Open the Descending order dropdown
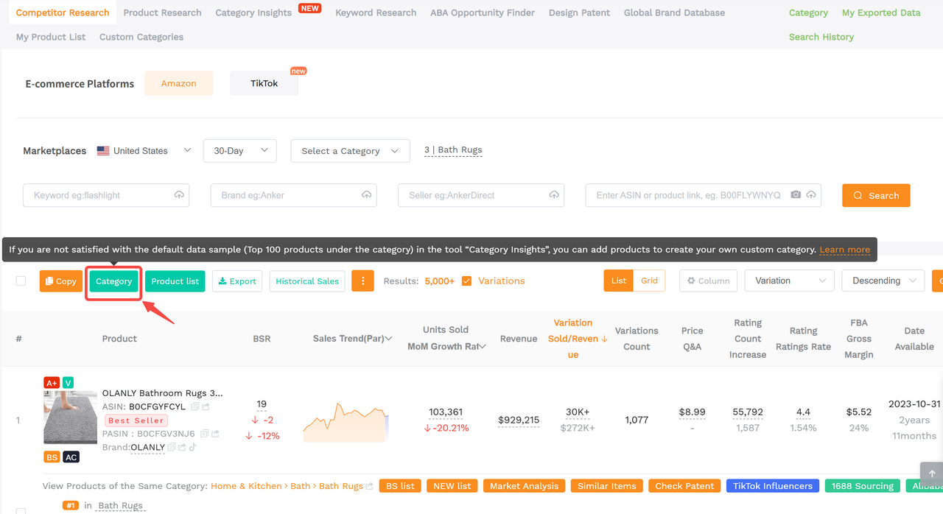This screenshot has width=943, height=514. pos(883,281)
